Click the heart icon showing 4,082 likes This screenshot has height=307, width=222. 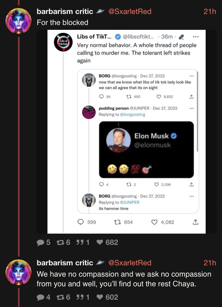pos(154,222)
